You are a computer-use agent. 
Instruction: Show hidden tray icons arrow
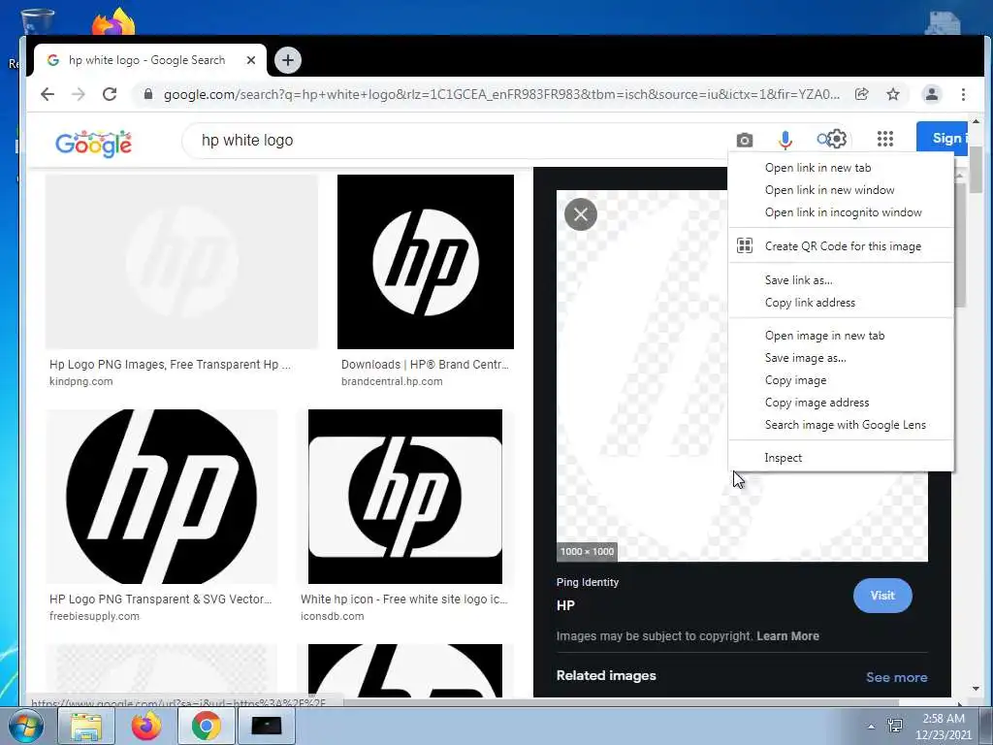pyautogui.click(x=872, y=727)
